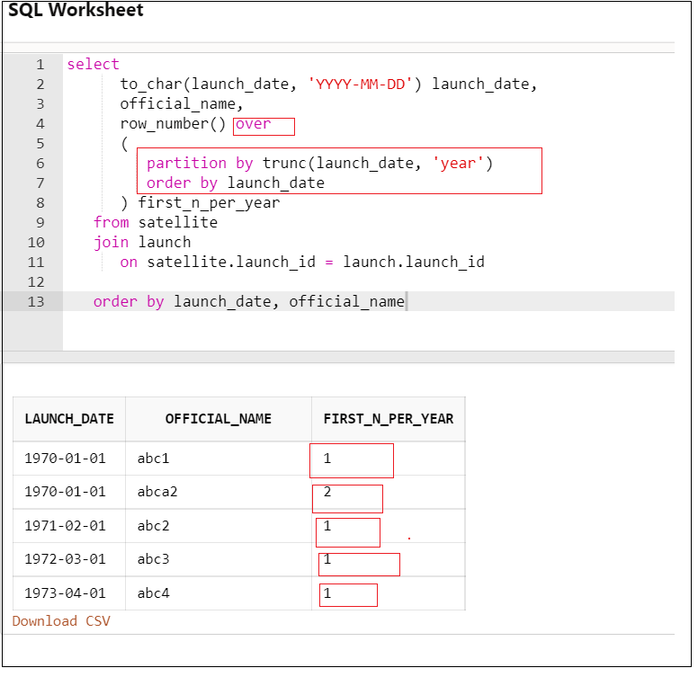The height and width of the screenshot is (677, 698).
Task: Click first_n_per_year alias on line 8
Action: tap(209, 203)
